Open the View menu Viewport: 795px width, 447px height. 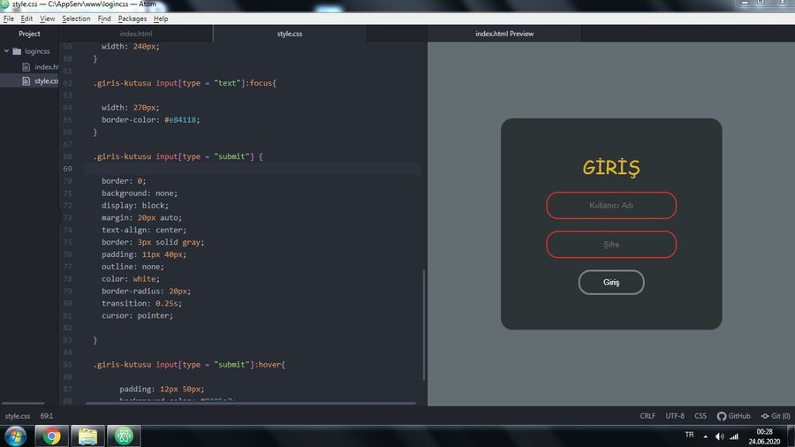pos(47,19)
